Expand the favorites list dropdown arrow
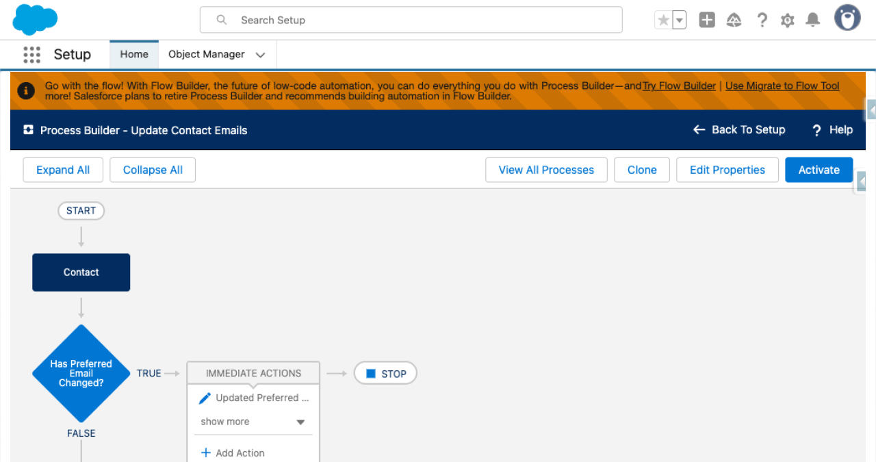Image resolution: width=876 pixels, height=462 pixels. pos(678,19)
